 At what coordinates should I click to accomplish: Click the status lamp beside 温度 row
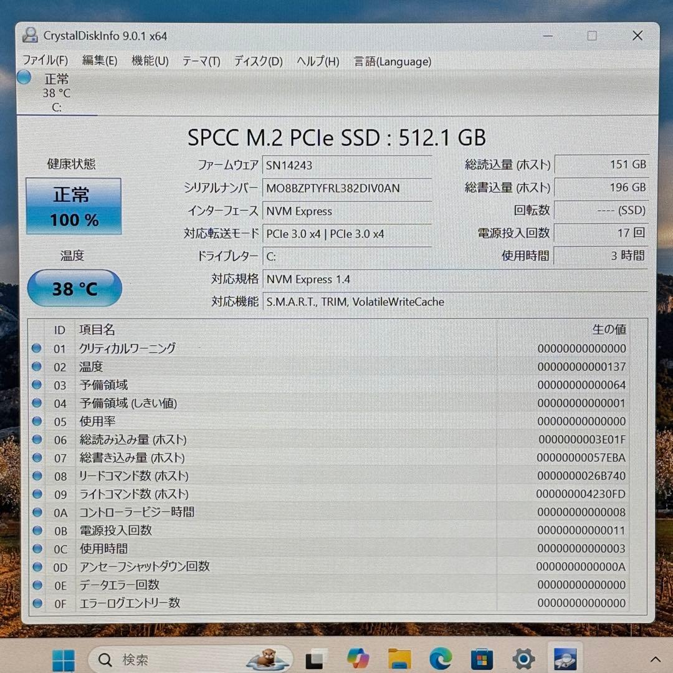37,366
